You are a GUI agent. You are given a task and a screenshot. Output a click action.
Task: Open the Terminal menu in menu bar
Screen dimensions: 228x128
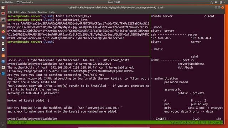pos(42,12)
